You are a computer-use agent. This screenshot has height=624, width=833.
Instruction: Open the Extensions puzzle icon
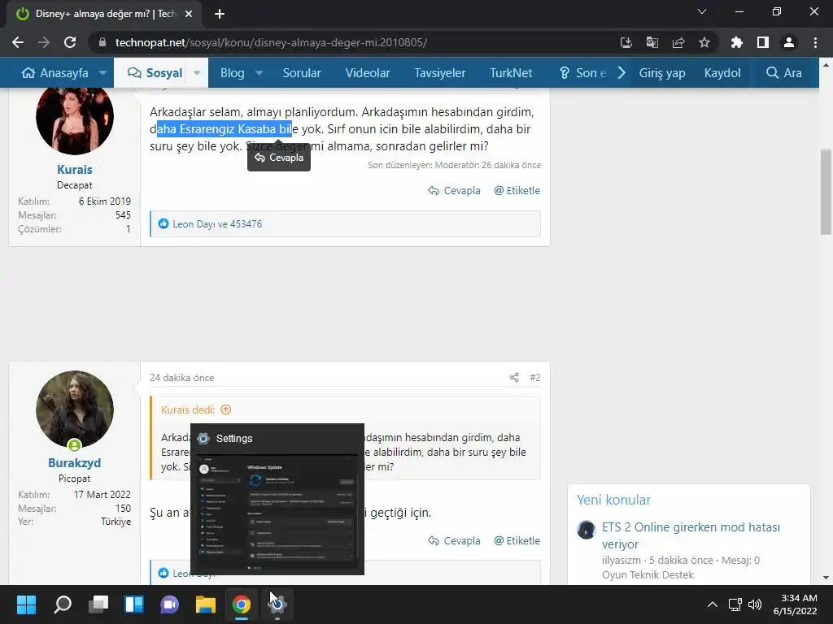(x=736, y=42)
